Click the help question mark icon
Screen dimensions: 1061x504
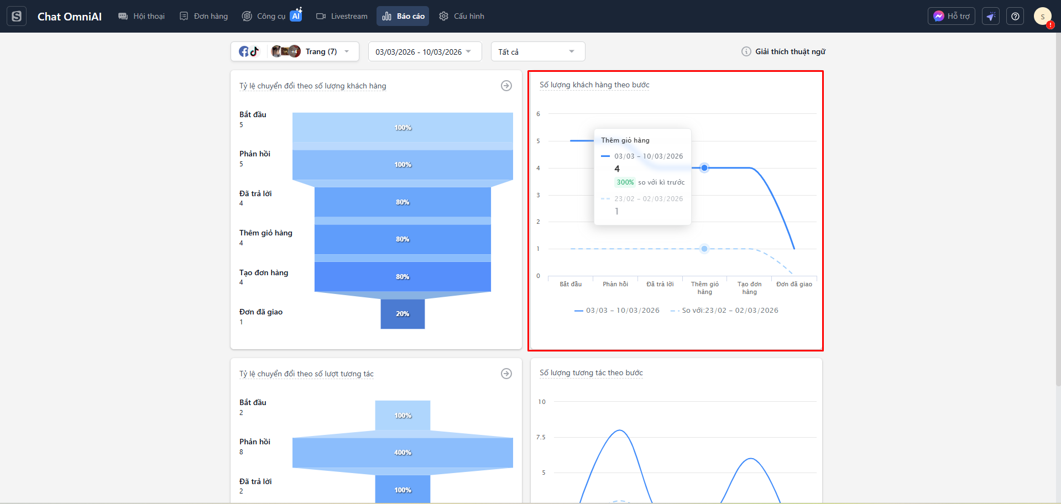(x=1015, y=17)
